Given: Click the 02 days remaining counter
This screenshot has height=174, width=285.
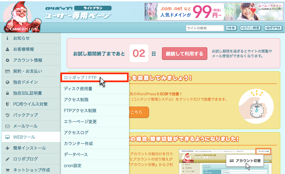Looking at the screenshot, I should (139, 53).
